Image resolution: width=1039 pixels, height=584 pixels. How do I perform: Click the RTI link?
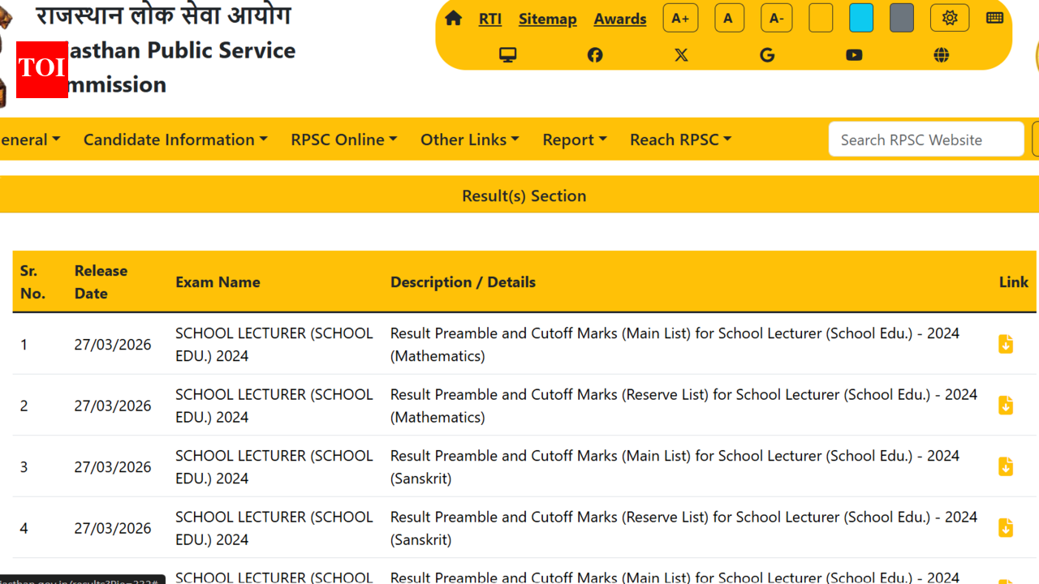tap(490, 19)
